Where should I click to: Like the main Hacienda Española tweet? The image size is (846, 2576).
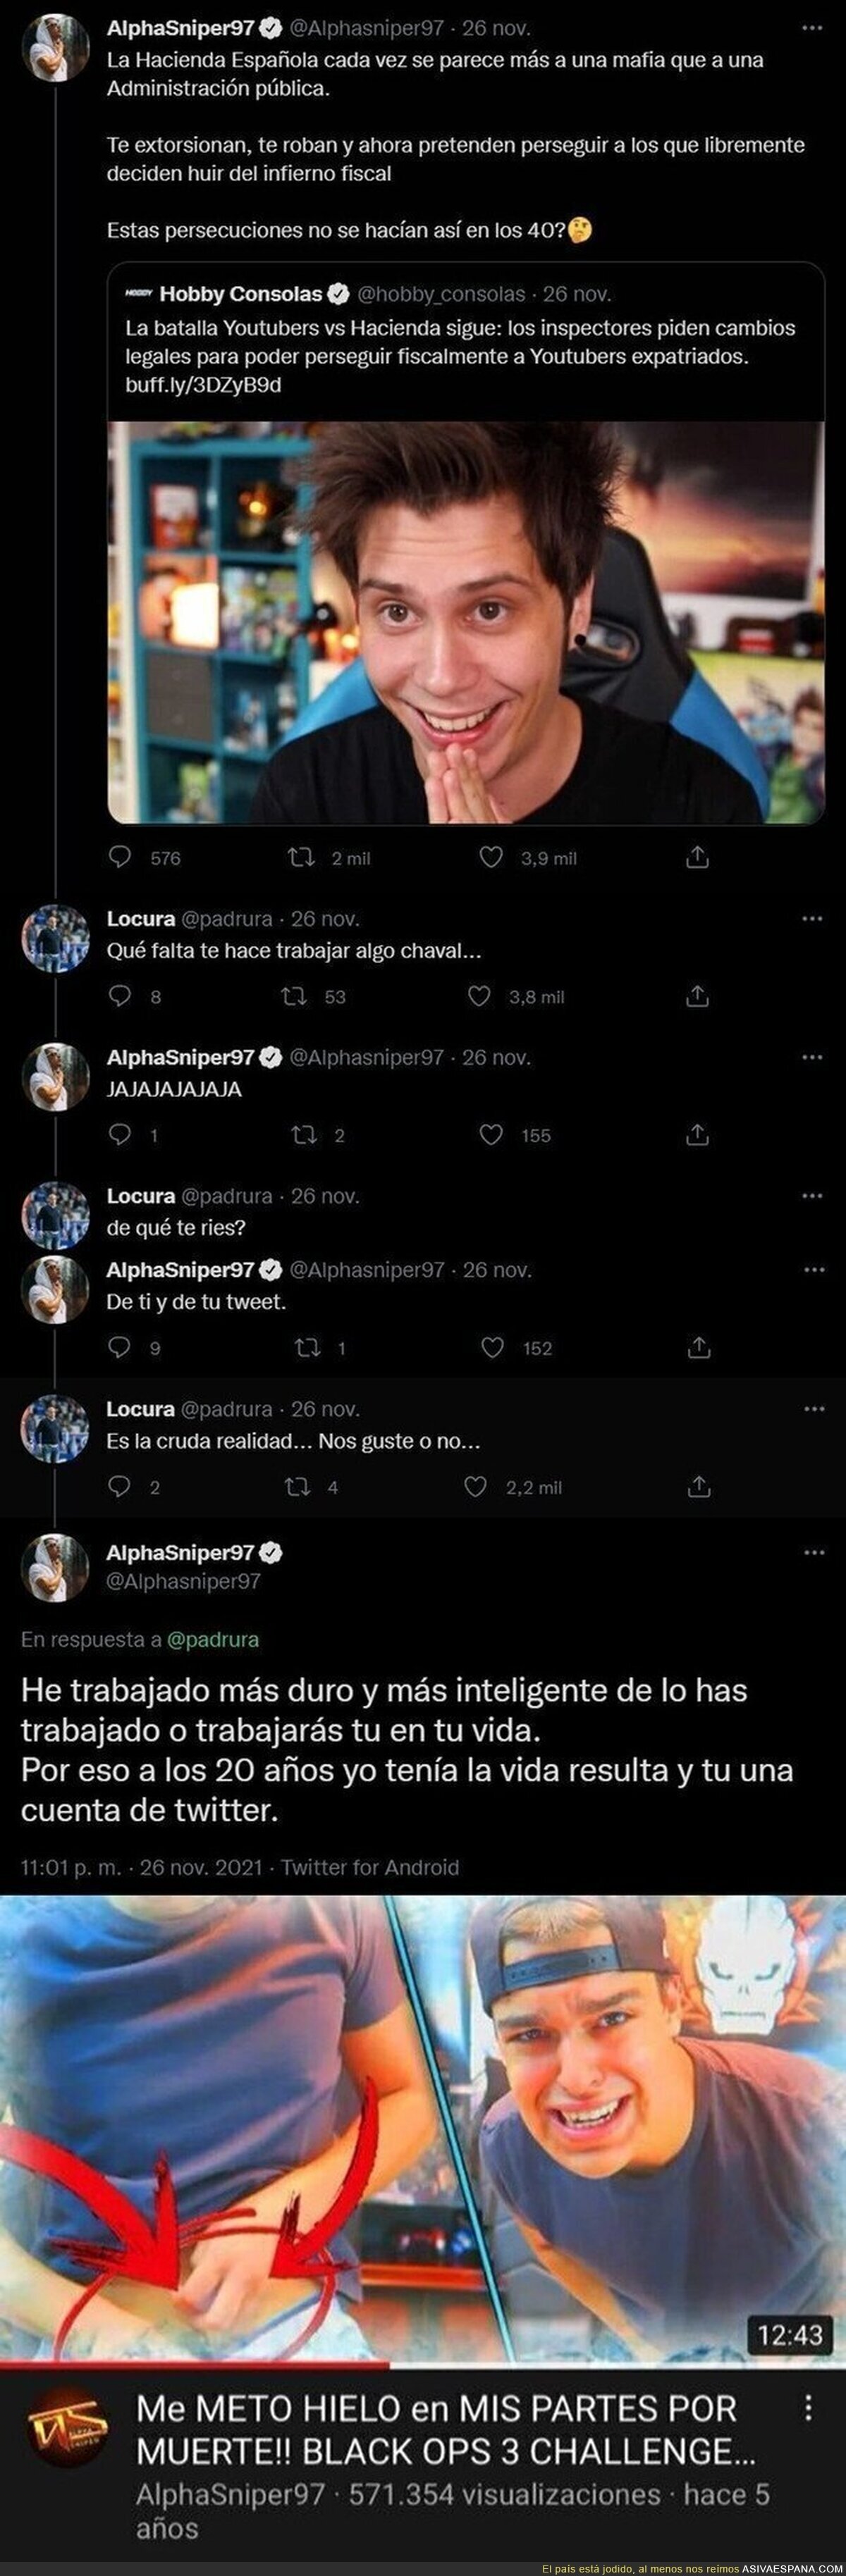tap(491, 857)
